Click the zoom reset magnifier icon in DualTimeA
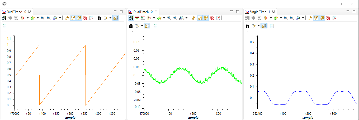 coord(55,18)
